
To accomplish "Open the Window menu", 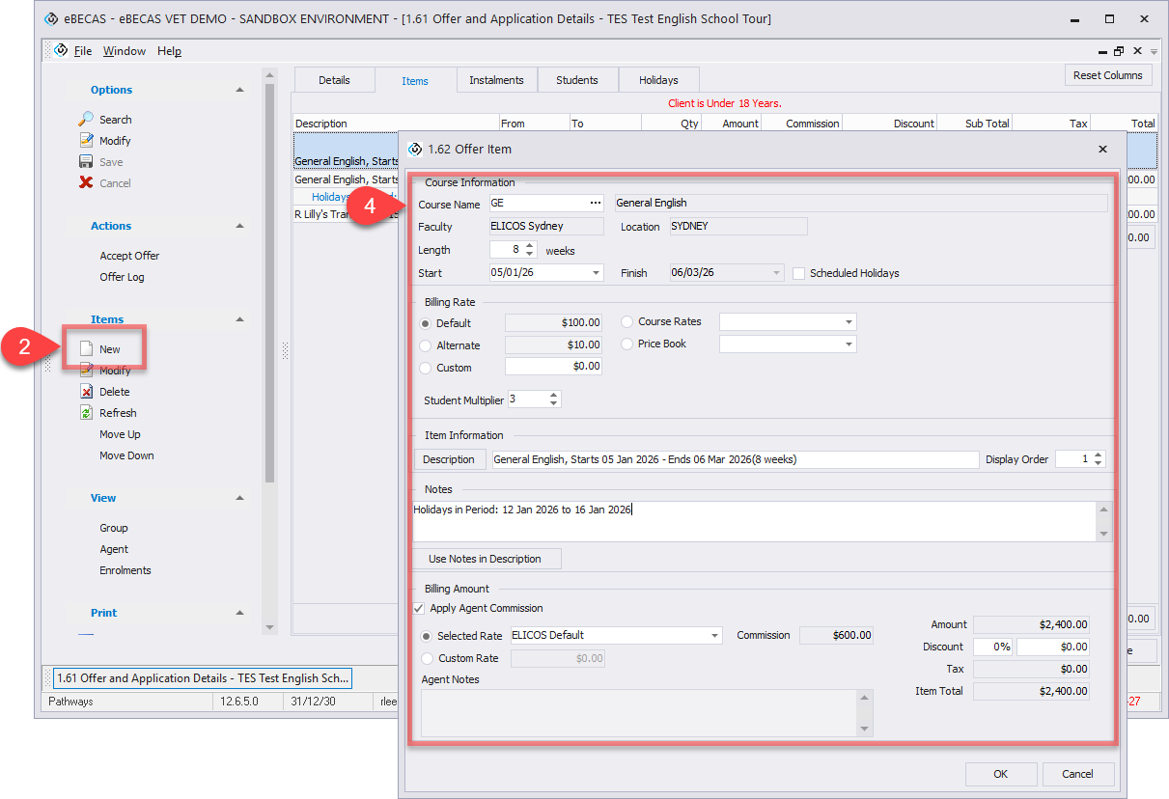I will [x=125, y=51].
